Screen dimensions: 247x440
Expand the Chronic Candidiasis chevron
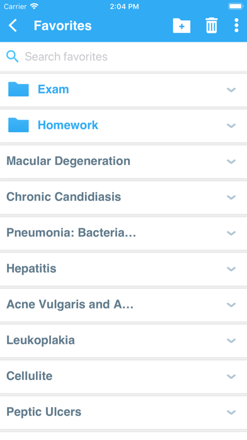[231, 197]
